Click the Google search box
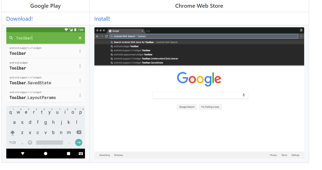The width and height of the screenshot is (322, 170). click(x=200, y=95)
